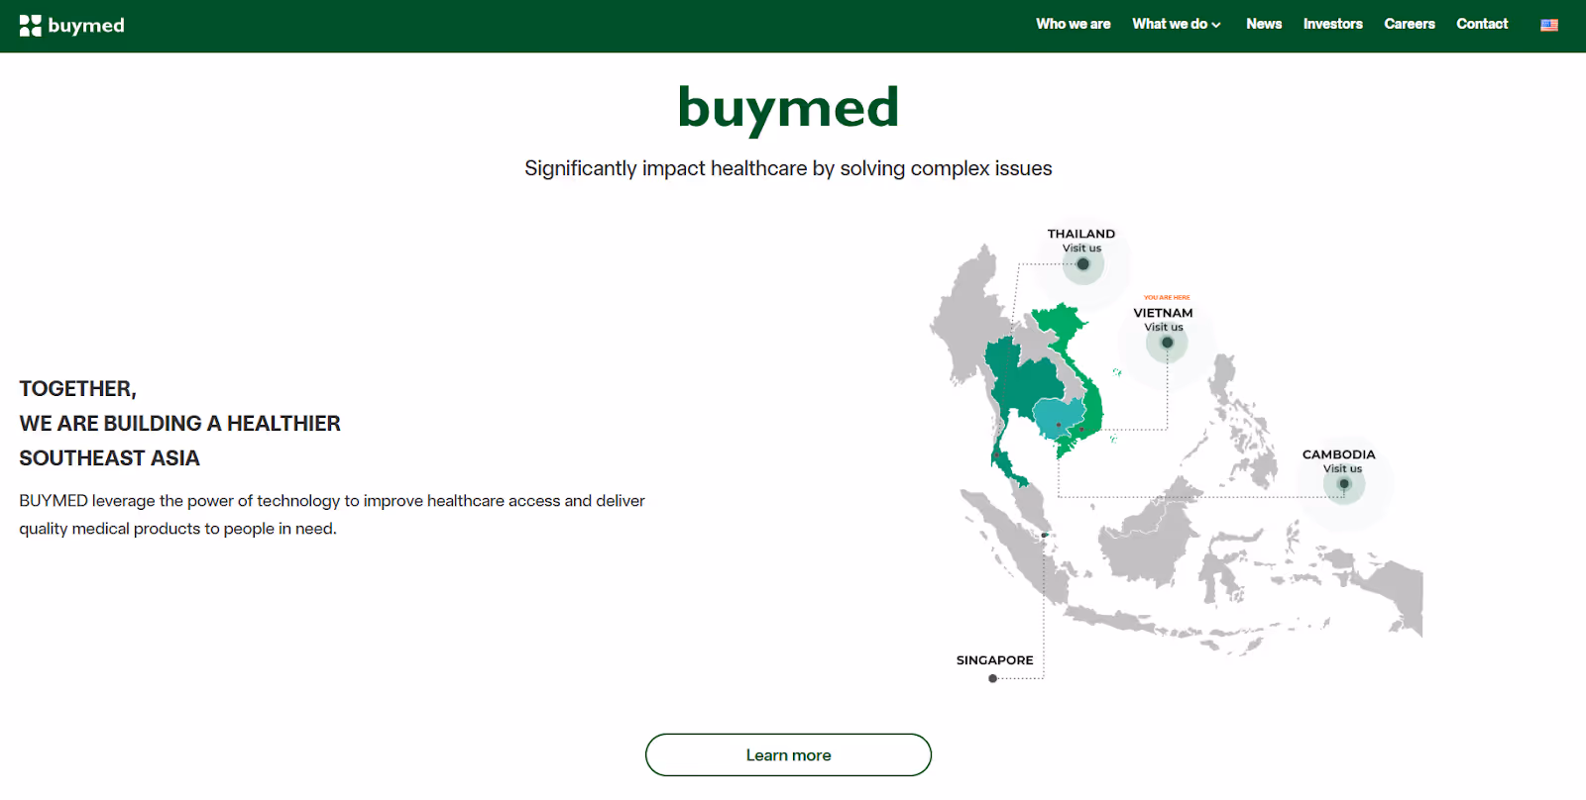Click 'WE ARE BUILDING A HEALTHIER' heading

coord(179,424)
